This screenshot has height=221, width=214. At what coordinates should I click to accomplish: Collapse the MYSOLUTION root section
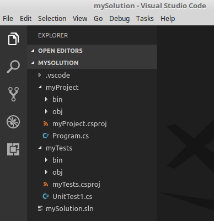[92, 63]
